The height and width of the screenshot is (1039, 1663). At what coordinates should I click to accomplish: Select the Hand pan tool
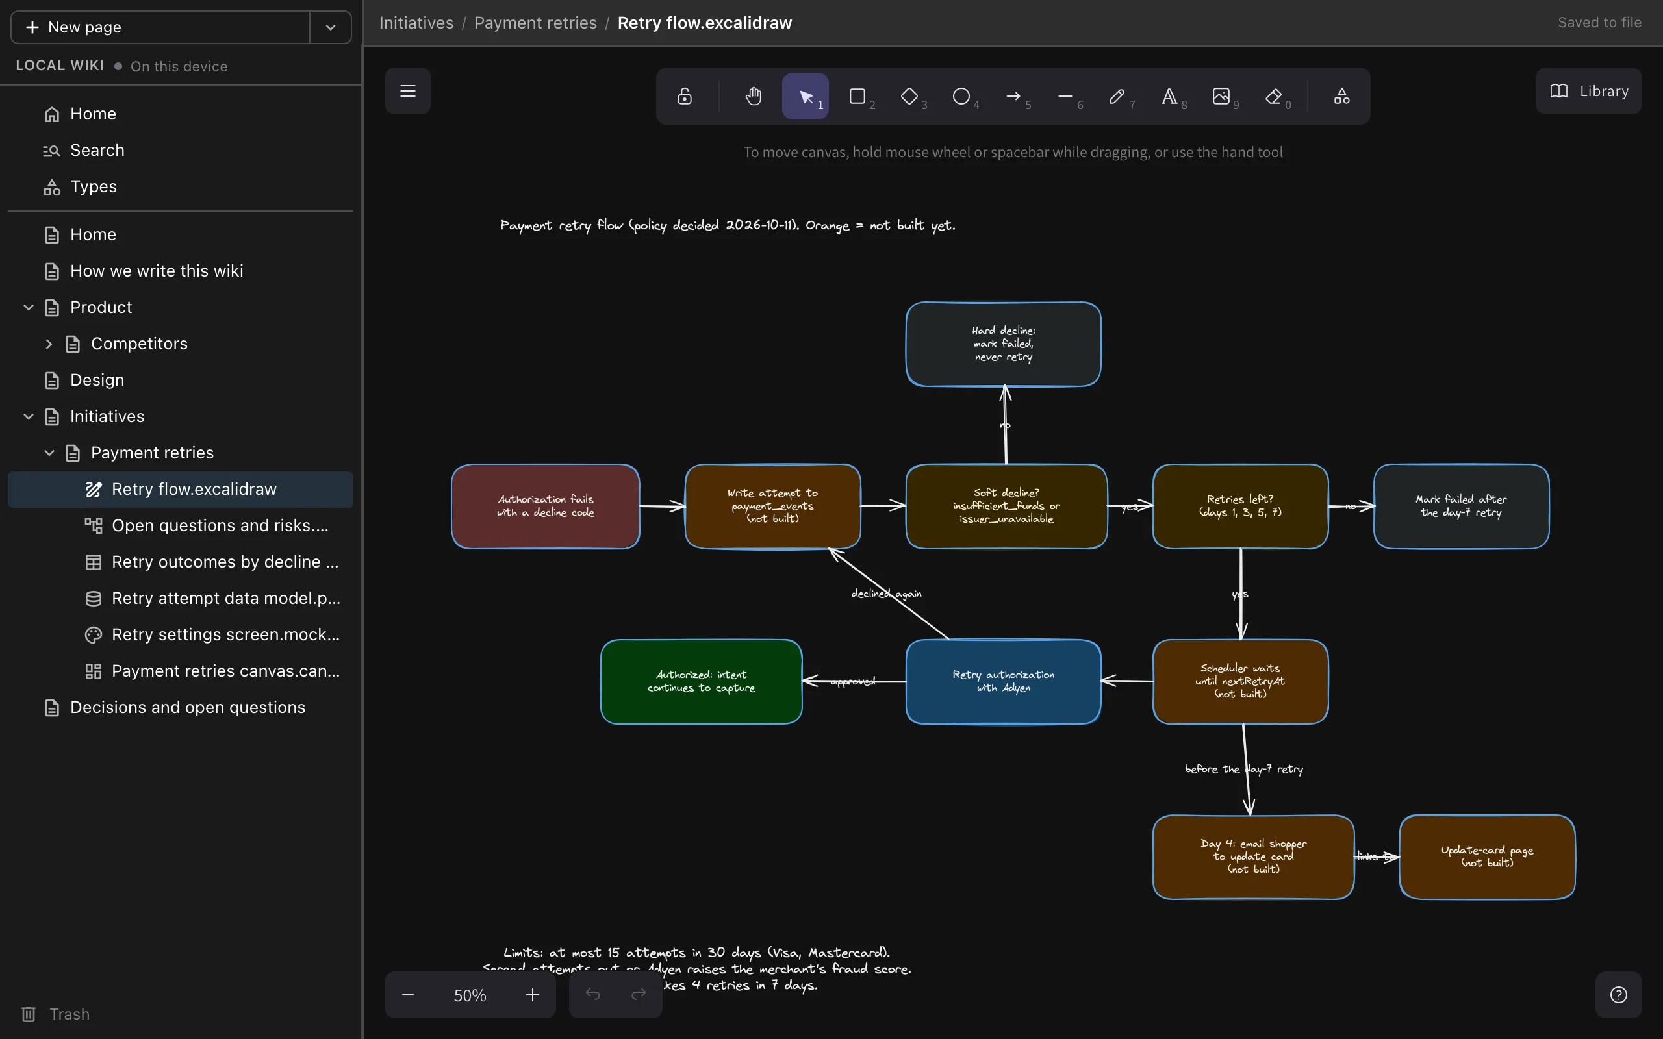pos(753,96)
